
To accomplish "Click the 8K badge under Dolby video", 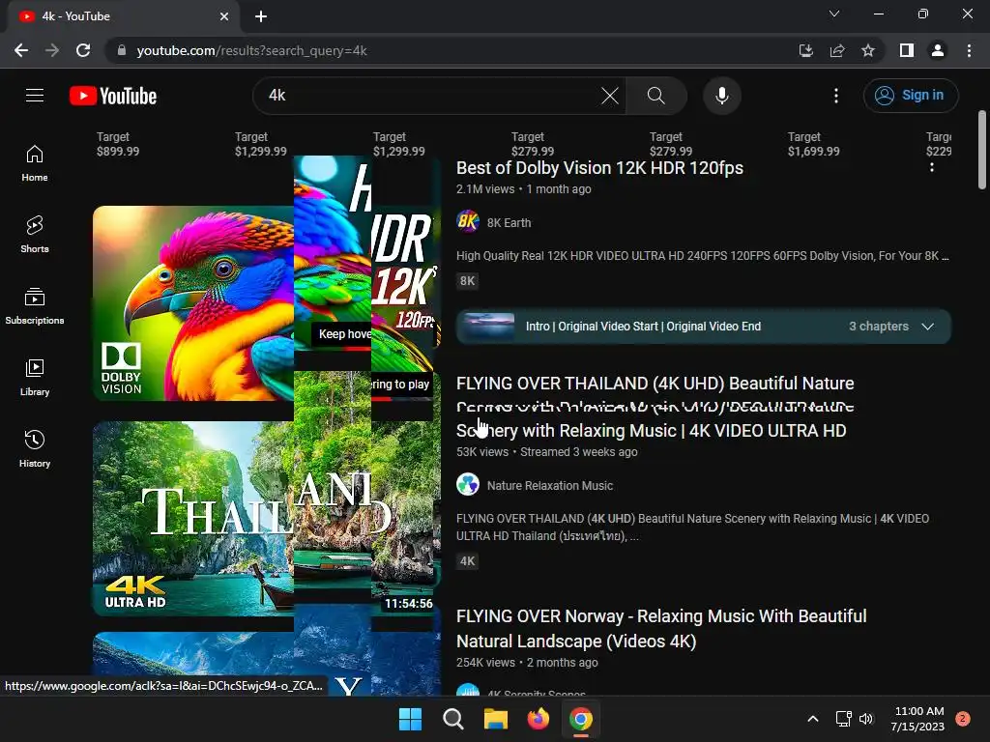I will [467, 281].
